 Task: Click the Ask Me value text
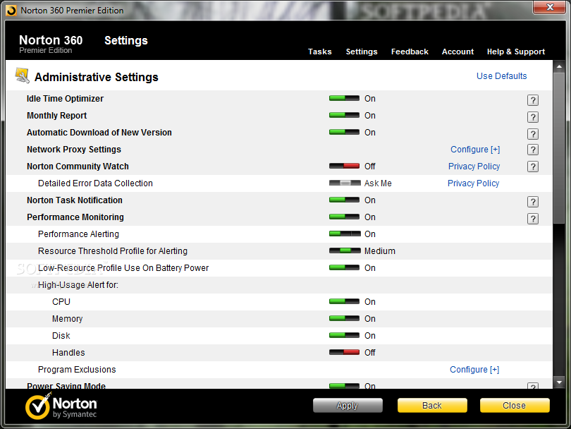point(378,183)
